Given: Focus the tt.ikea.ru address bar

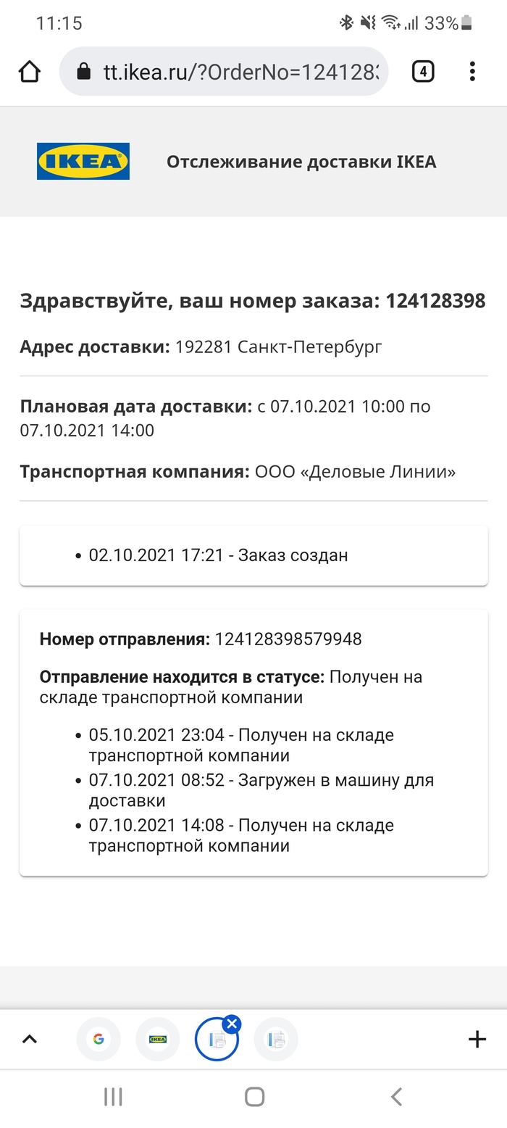Looking at the screenshot, I should (239, 71).
